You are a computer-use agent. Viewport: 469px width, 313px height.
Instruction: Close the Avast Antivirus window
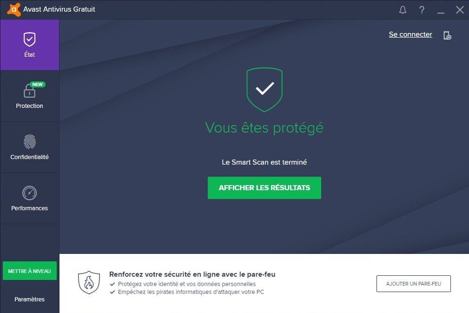click(460, 10)
